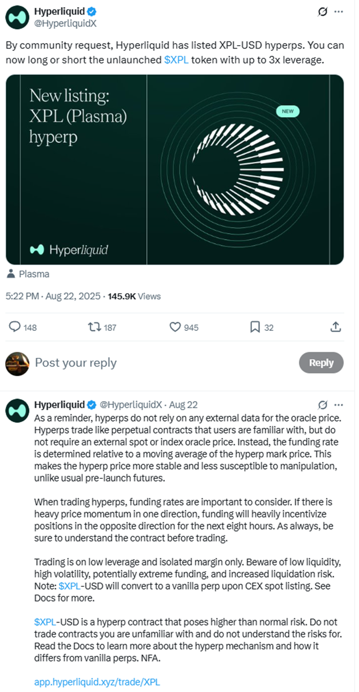Share the post via share icon

coord(335,327)
